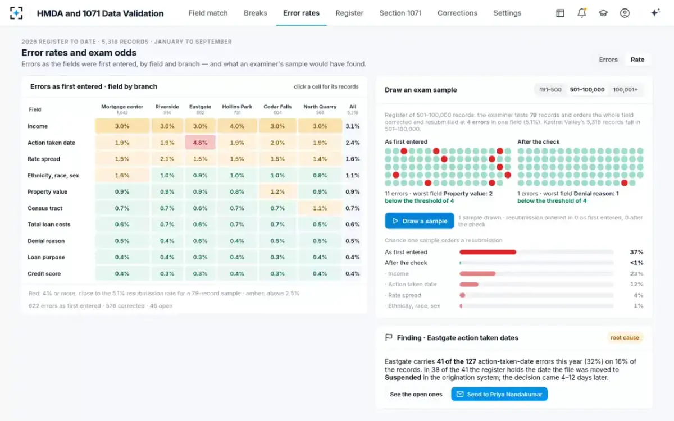The width and height of the screenshot is (674, 421).
Task: Open the notifications bell
Action: click(x=582, y=13)
